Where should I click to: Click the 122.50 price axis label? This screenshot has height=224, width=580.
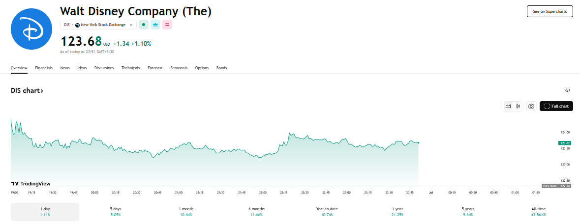click(565, 180)
